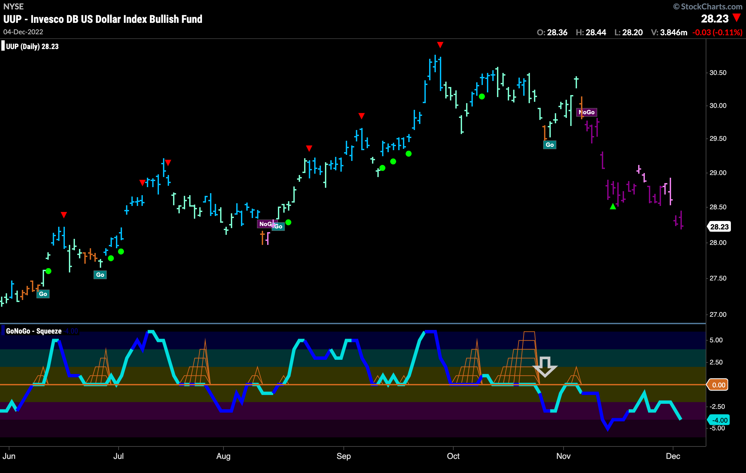This screenshot has width=746, height=473.
Task: Click the Nov label on the time axis
Action: pyautogui.click(x=564, y=456)
